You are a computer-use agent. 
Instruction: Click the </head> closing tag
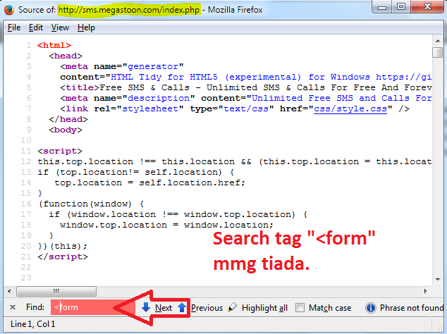tap(68, 119)
